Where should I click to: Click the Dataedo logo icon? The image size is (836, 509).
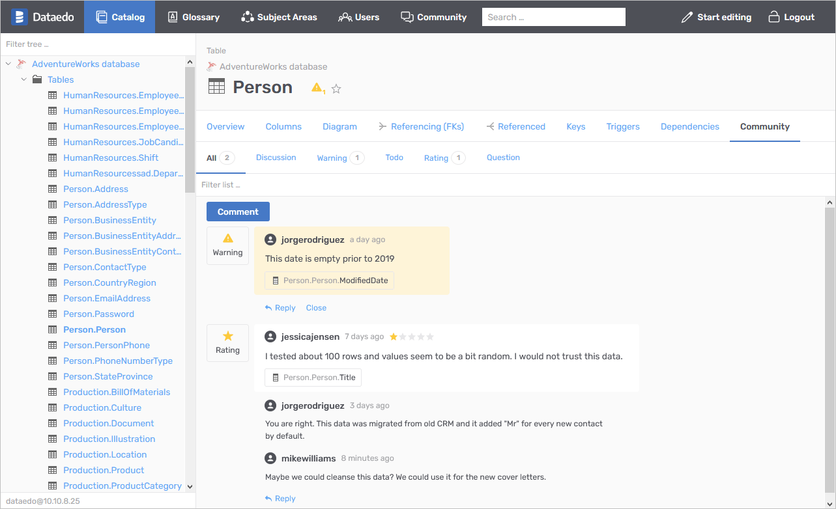pos(20,17)
